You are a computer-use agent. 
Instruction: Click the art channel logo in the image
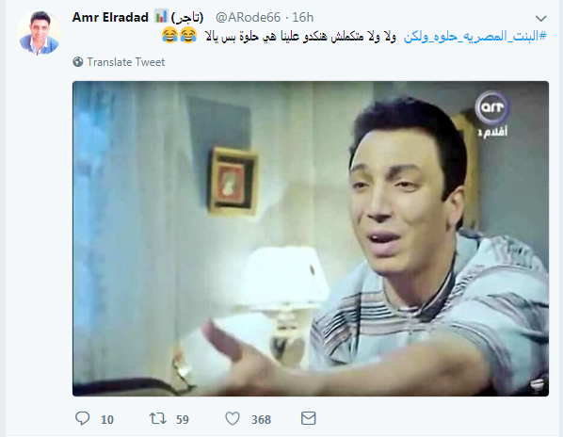[491, 115]
